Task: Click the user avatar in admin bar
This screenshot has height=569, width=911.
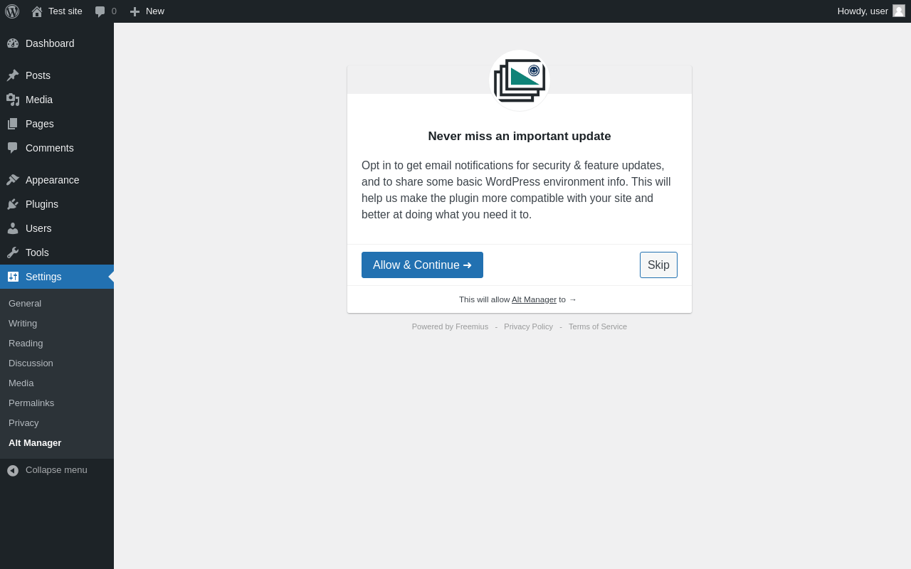Action: (899, 11)
